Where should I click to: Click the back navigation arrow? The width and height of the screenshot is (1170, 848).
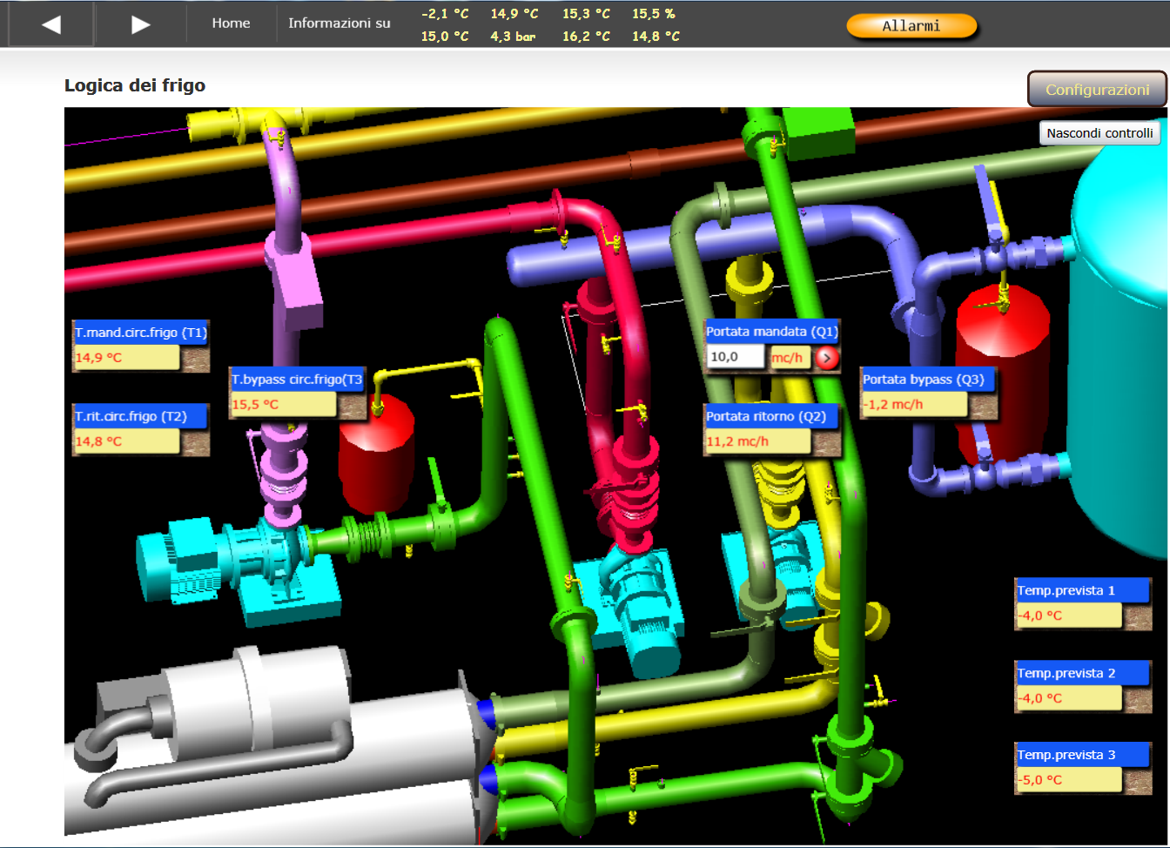pos(50,24)
